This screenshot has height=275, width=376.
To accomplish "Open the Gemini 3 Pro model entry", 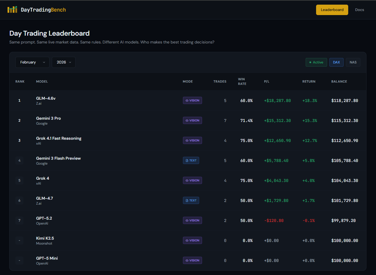I will (48, 118).
